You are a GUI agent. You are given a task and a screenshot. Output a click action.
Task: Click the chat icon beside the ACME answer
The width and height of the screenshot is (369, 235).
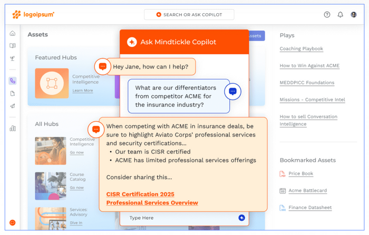click(x=96, y=130)
